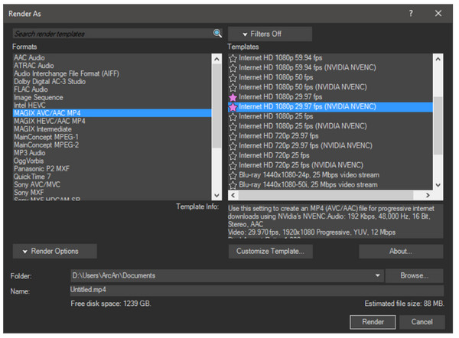Image resolution: width=459 pixels, height=338 pixels.
Task: Select Dolby Digital AC-3 Studio format
Action: coord(112,81)
